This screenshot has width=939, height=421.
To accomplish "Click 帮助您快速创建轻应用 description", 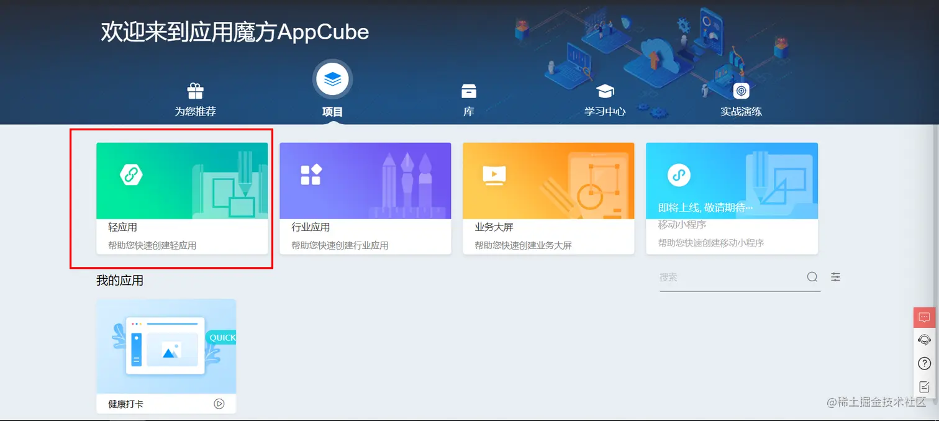I will [x=152, y=245].
